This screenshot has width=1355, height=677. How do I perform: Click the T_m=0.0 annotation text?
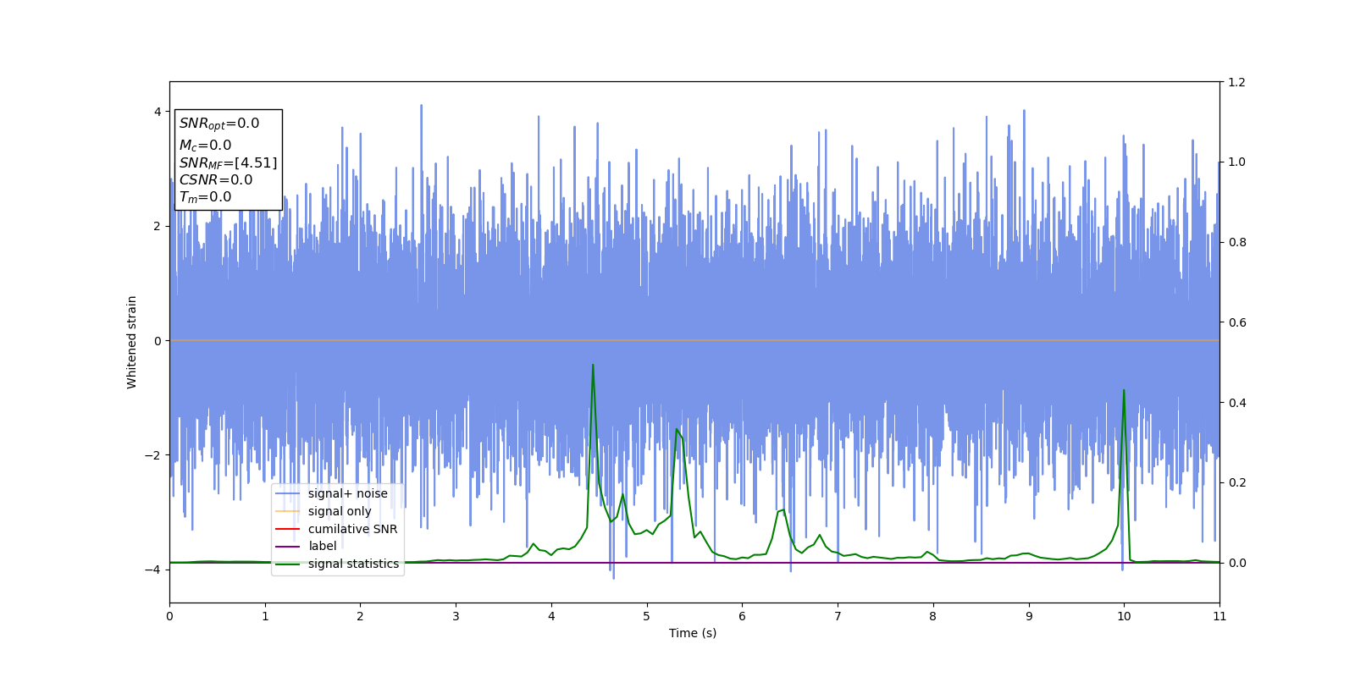(x=205, y=197)
